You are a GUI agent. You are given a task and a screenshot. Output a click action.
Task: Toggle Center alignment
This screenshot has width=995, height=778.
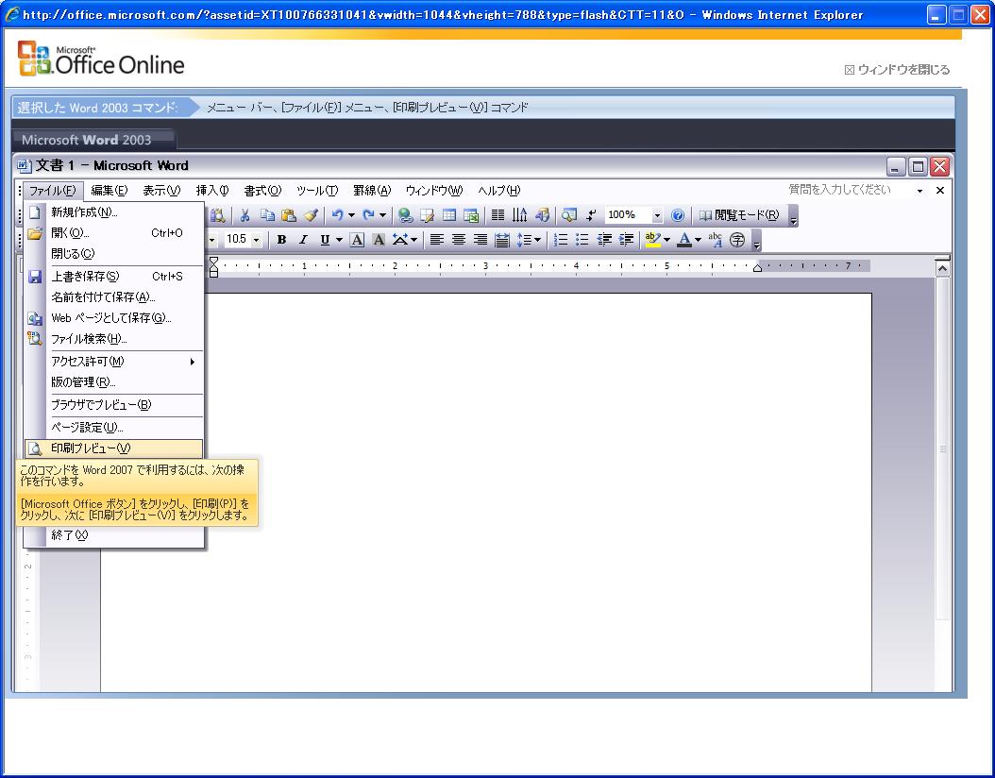click(x=458, y=239)
